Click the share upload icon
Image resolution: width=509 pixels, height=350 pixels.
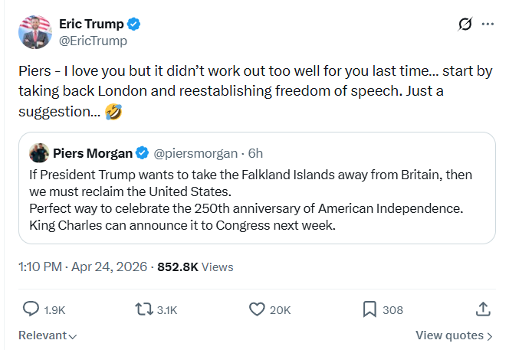(x=483, y=309)
